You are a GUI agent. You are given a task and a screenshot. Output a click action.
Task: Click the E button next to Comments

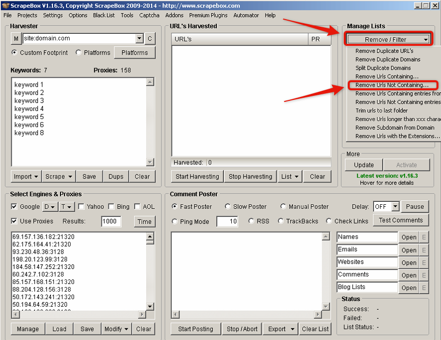point(424,275)
